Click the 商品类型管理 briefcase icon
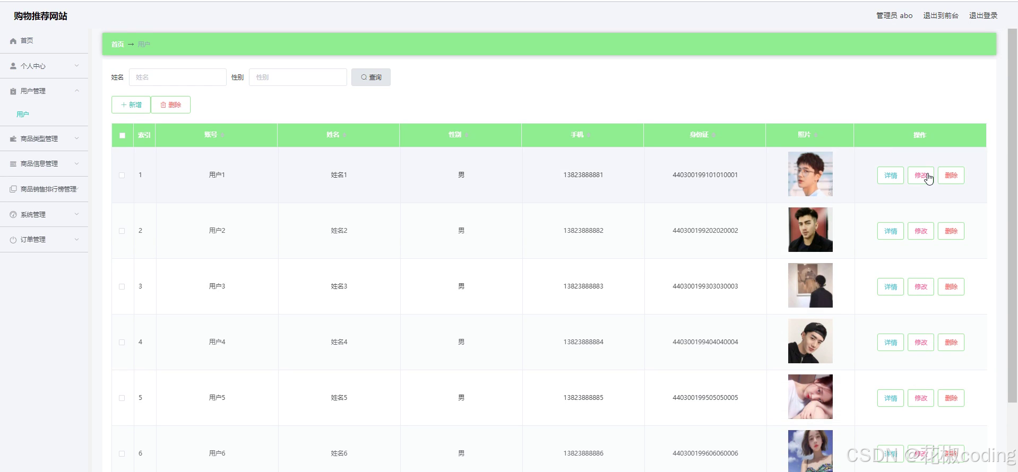 pos(13,139)
